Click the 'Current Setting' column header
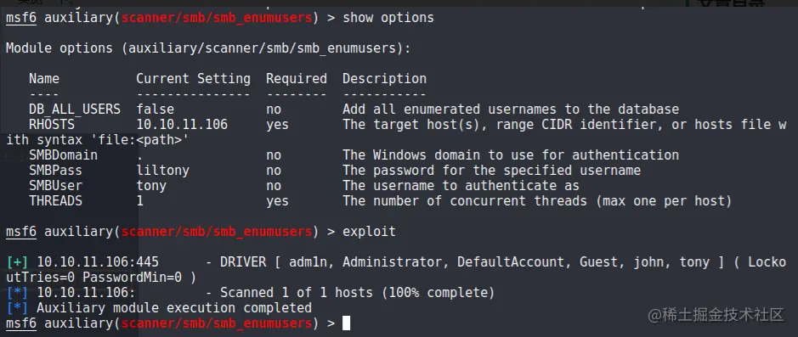798x337 pixels. tap(193, 79)
